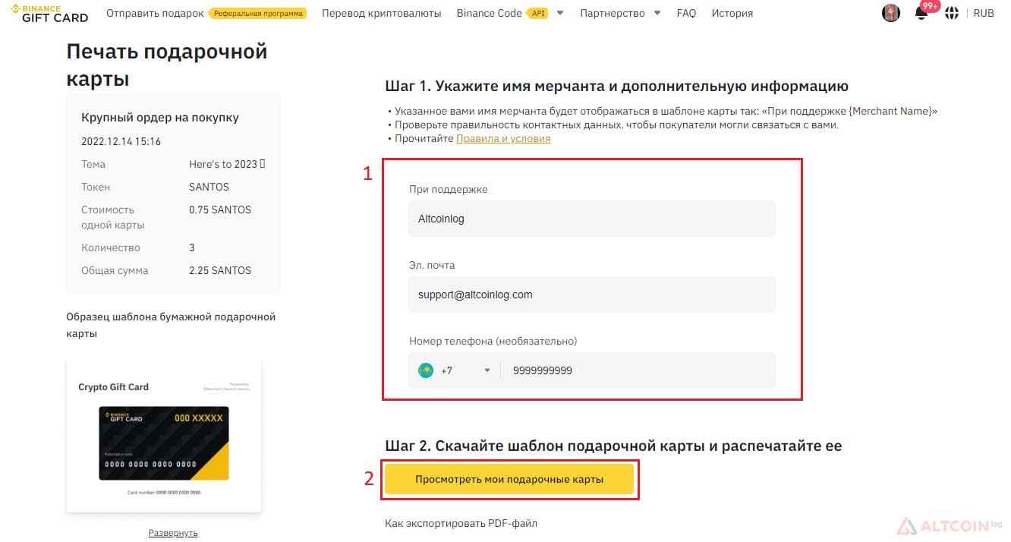
Task: Focus the phone number field with 9999999999
Action: tap(638, 370)
